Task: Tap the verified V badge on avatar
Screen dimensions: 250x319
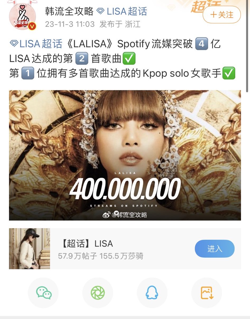Action: 32,26
